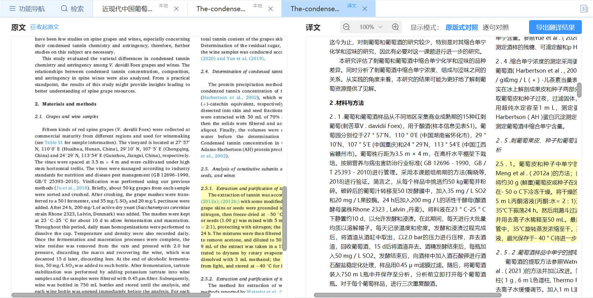Image resolution: width=593 pixels, height=298 pixels.
Task: Collapse original text via 收起原文
Action: click(x=44, y=27)
